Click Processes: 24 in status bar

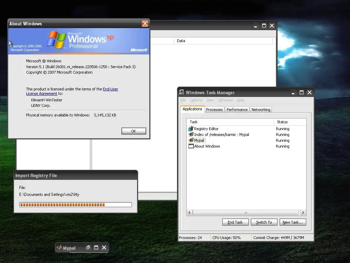coord(190,238)
